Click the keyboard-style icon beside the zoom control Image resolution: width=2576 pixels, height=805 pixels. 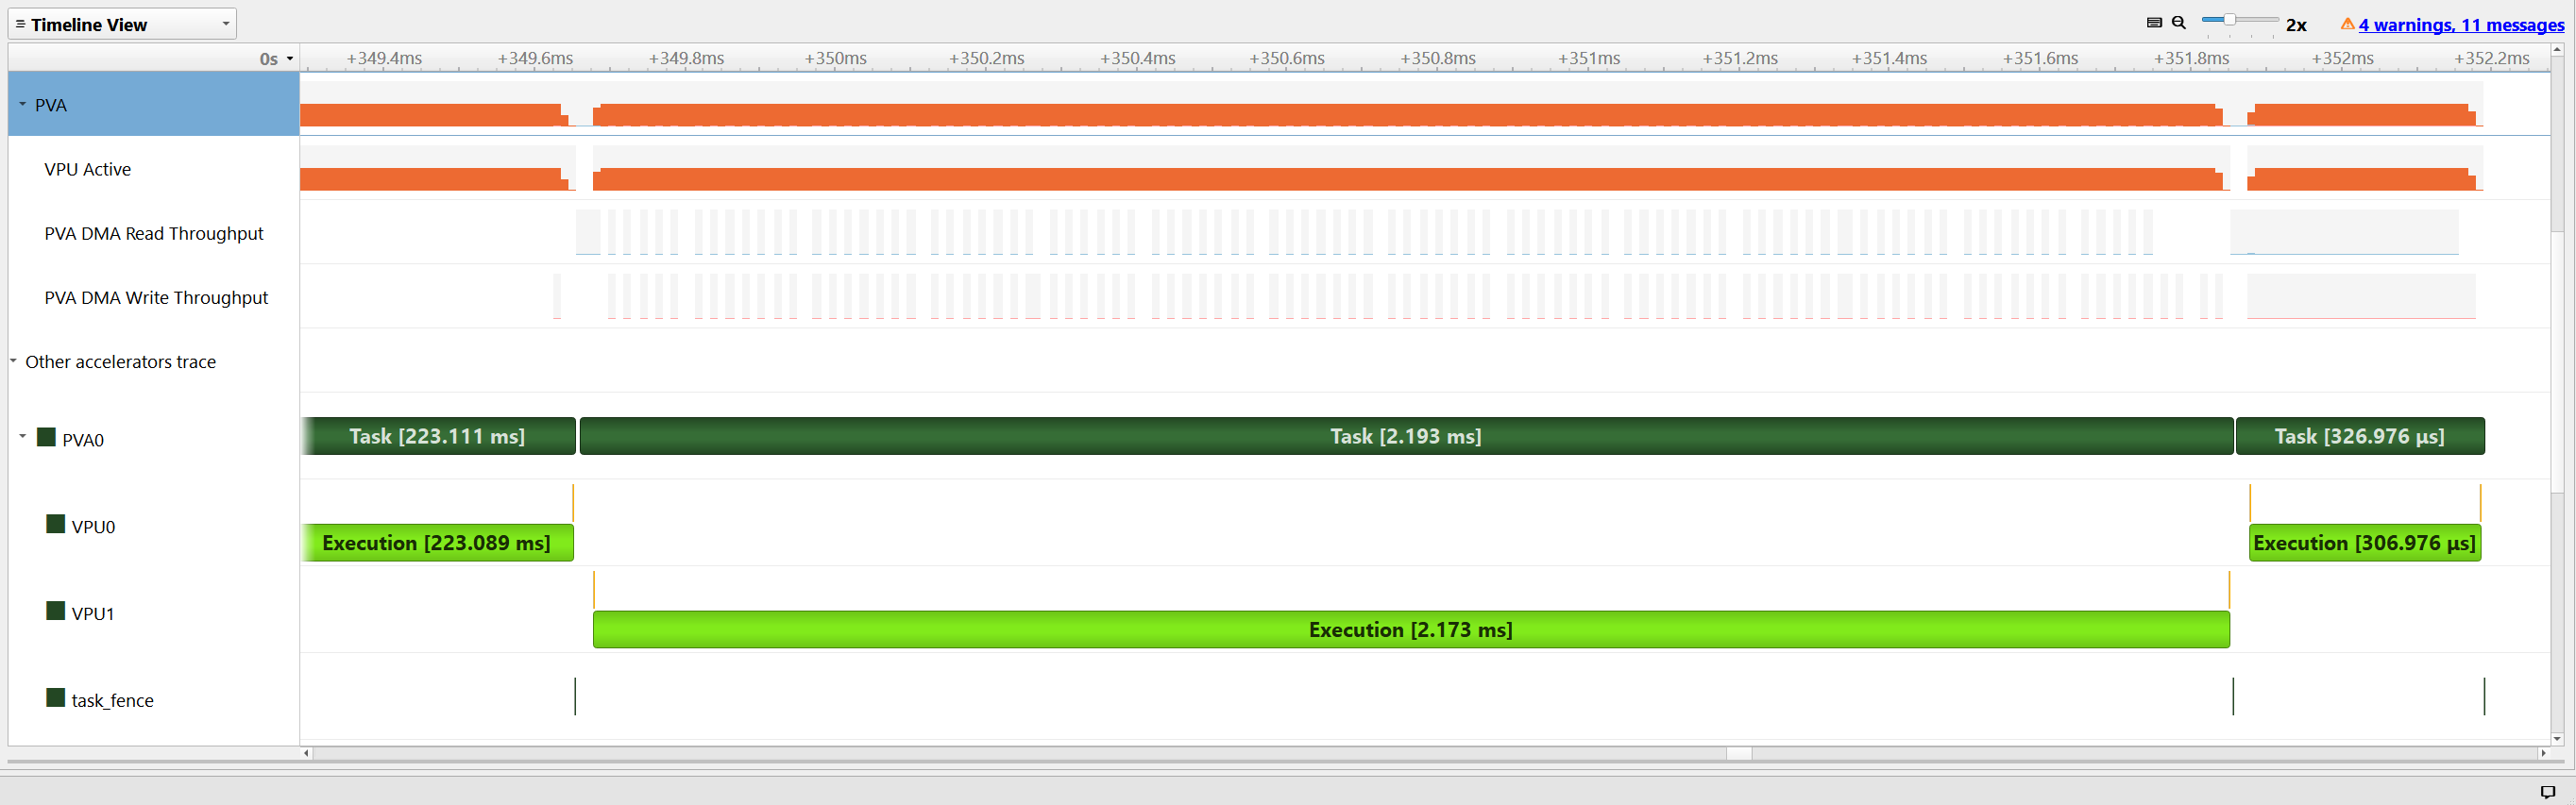click(x=2154, y=23)
